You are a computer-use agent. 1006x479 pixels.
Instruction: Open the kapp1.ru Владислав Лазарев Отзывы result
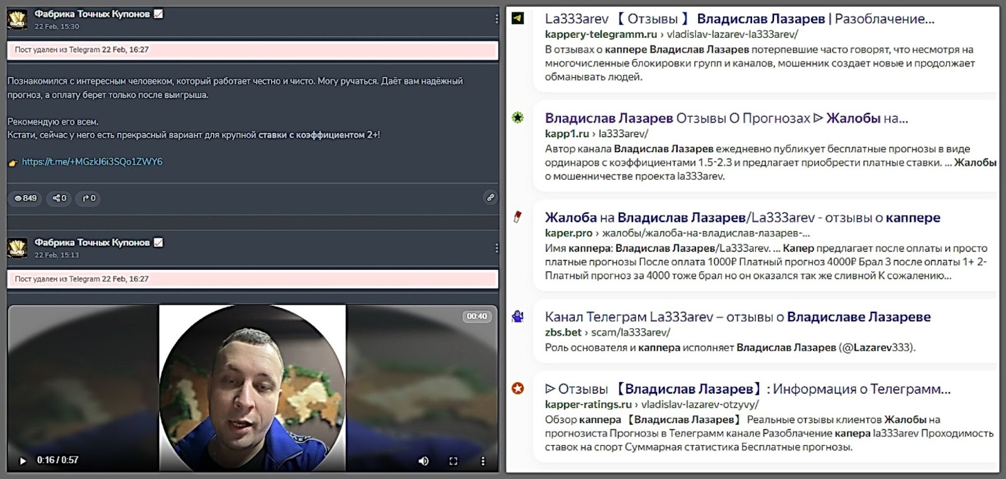point(726,118)
